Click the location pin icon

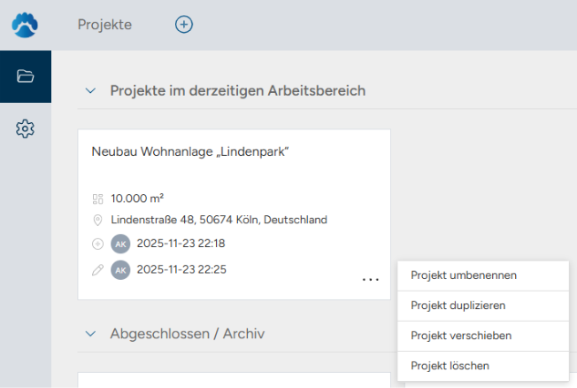pos(97,220)
